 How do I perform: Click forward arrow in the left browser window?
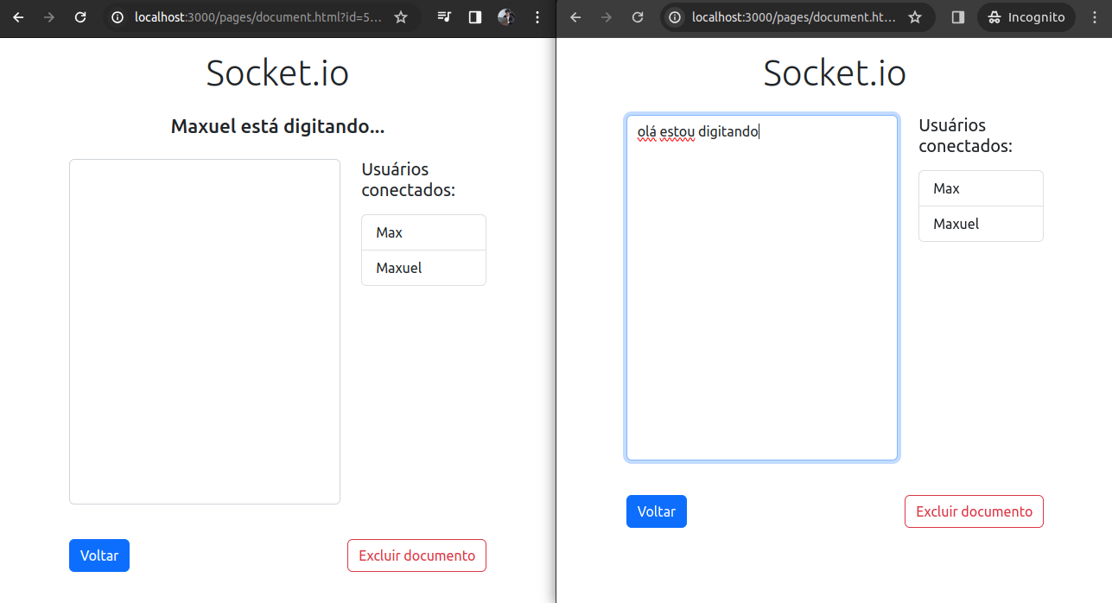click(49, 17)
